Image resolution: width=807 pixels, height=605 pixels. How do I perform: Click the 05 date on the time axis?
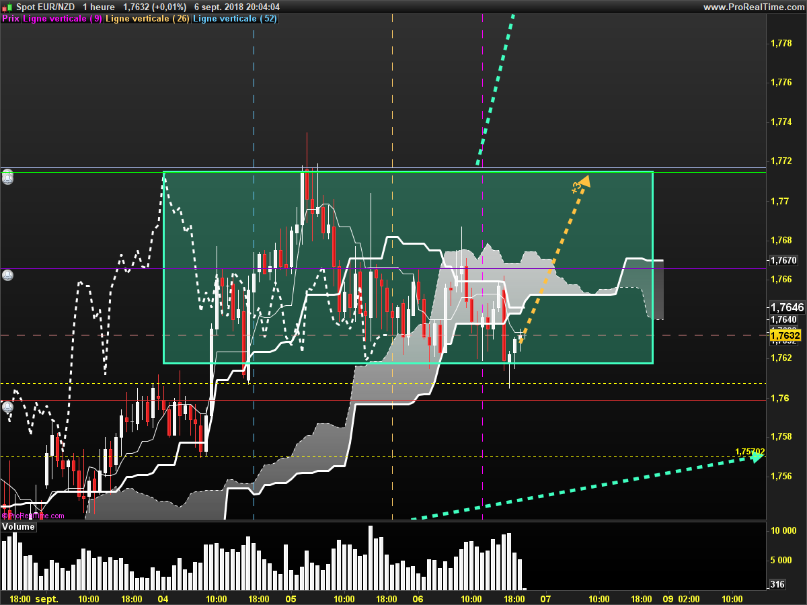291,598
